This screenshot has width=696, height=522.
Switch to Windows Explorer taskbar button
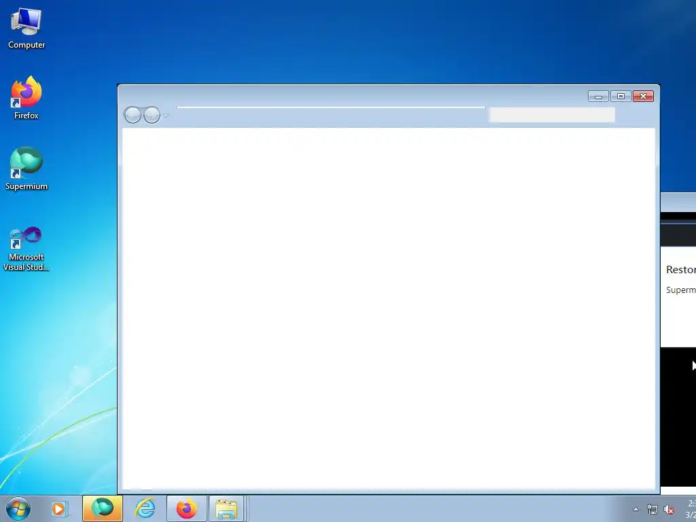pos(226,508)
